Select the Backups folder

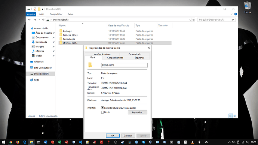click(67, 31)
